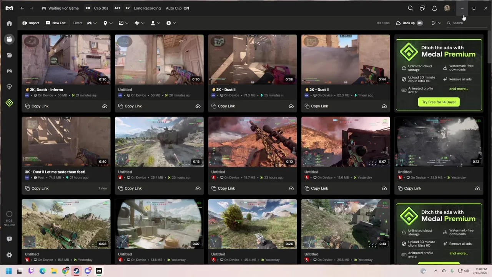Upload the first-row Untitled 56 MB clip to cloud
The height and width of the screenshot is (277, 492).
(198, 106)
